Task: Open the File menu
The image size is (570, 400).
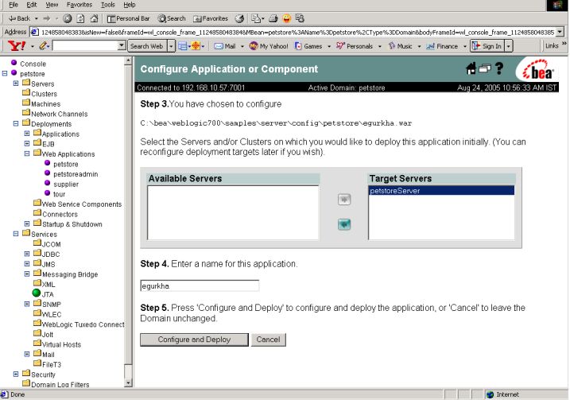Action: pos(14,5)
